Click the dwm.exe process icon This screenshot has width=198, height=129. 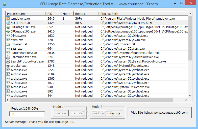[8, 40]
